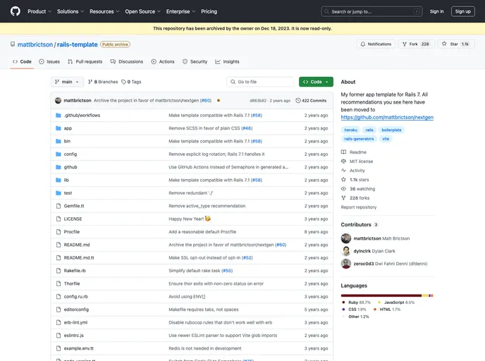Open the mattbrictson/nextgen URL link
Image resolution: width=485 pixels, height=361 pixels.
(x=387, y=117)
